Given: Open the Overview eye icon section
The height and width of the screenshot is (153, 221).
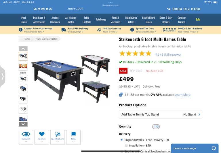Looking at the screenshot, I should [26, 137].
